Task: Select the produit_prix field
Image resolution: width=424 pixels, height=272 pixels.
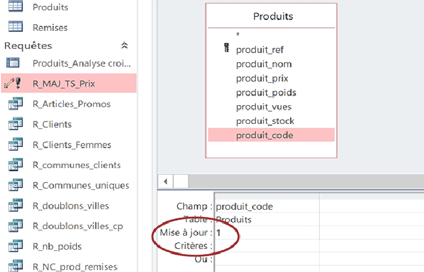Action: pos(271,78)
